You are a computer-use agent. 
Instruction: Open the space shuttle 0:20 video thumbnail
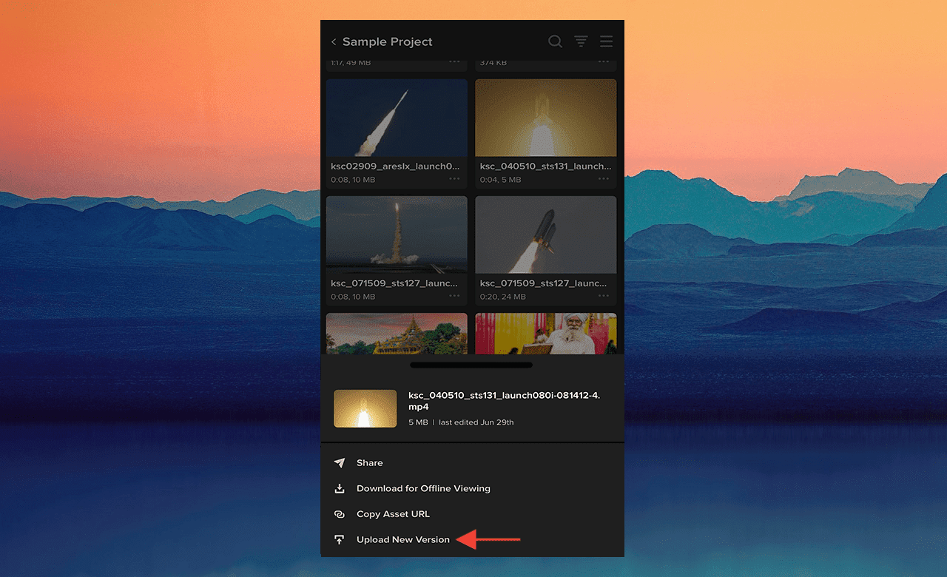[545, 234]
